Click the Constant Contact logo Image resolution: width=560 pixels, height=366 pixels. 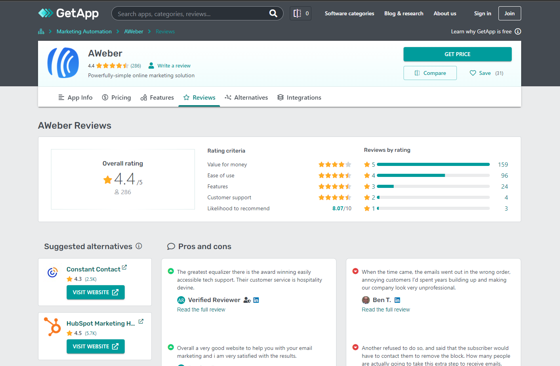(x=53, y=272)
